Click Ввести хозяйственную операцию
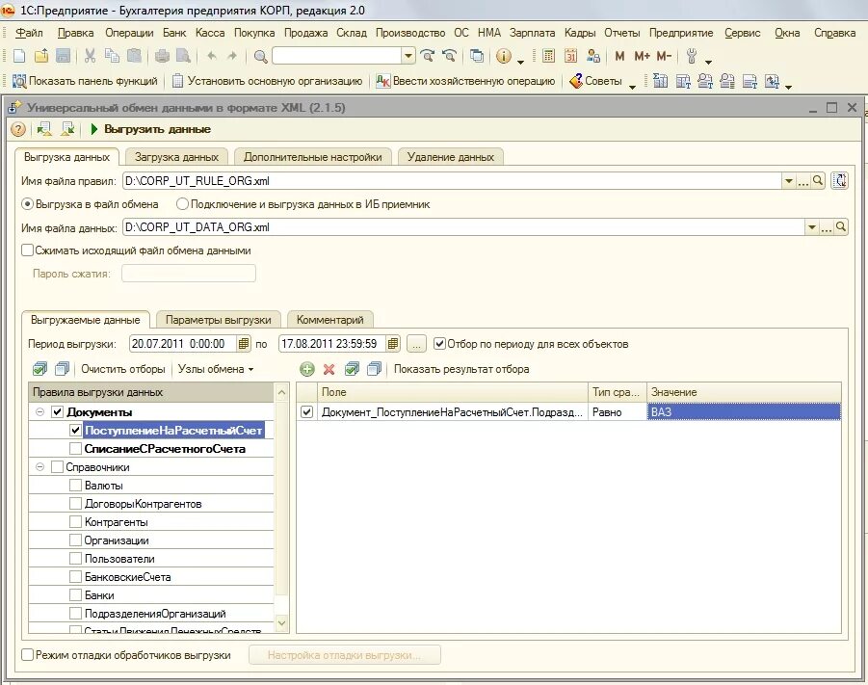This screenshot has height=685, width=868. 465,81
